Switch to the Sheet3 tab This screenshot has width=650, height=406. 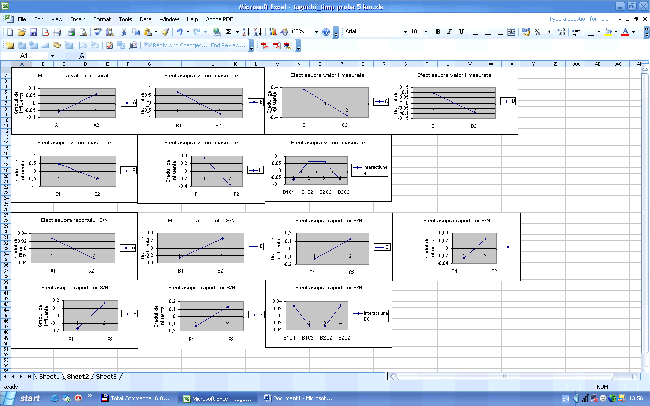point(106,377)
